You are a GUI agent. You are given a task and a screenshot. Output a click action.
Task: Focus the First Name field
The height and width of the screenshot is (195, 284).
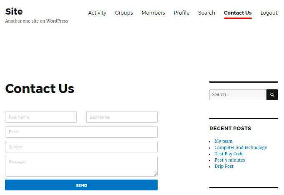pos(41,117)
